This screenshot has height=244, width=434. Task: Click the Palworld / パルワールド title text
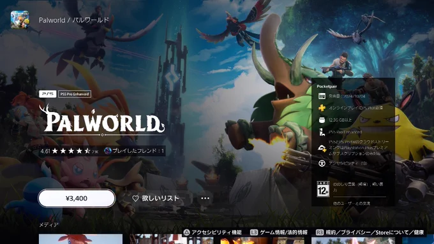point(74,20)
